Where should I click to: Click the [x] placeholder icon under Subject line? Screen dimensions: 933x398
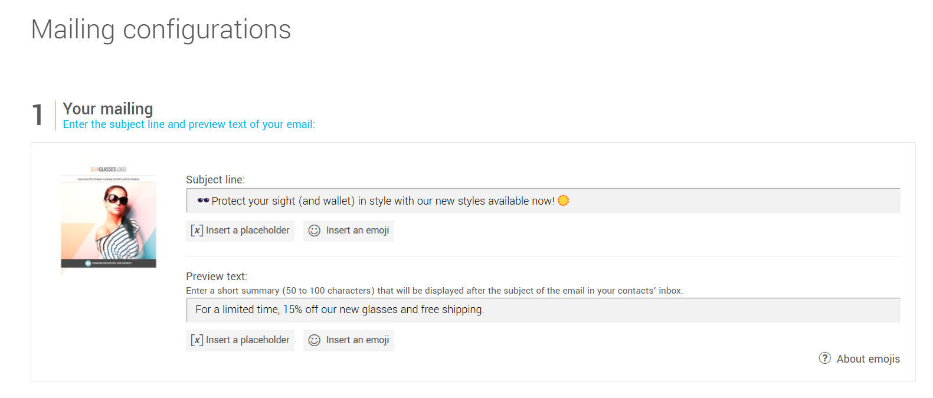click(x=197, y=231)
